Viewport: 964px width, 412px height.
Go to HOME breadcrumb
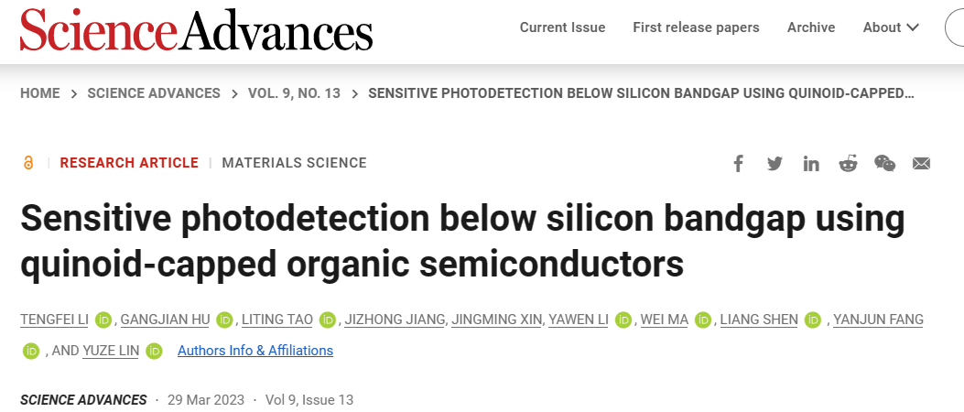tap(40, 93)
